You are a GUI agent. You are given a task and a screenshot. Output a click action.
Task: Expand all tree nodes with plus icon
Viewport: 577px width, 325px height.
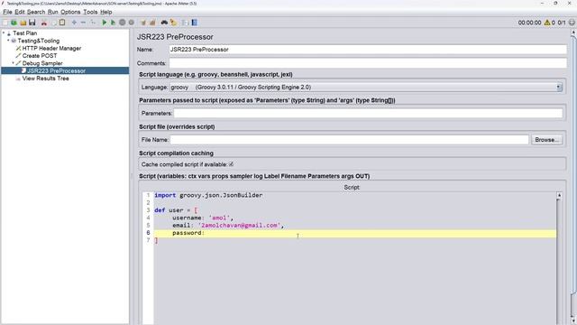point(74,23)
